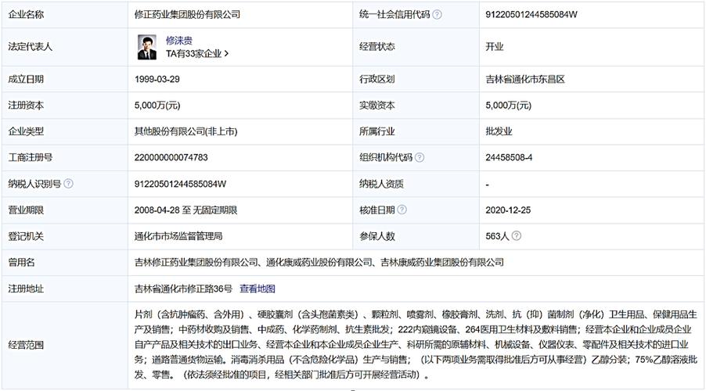Open legal representative 修涞贵 profile link
This screenshot has width=706, height=391.
click(x=178, y=41)
